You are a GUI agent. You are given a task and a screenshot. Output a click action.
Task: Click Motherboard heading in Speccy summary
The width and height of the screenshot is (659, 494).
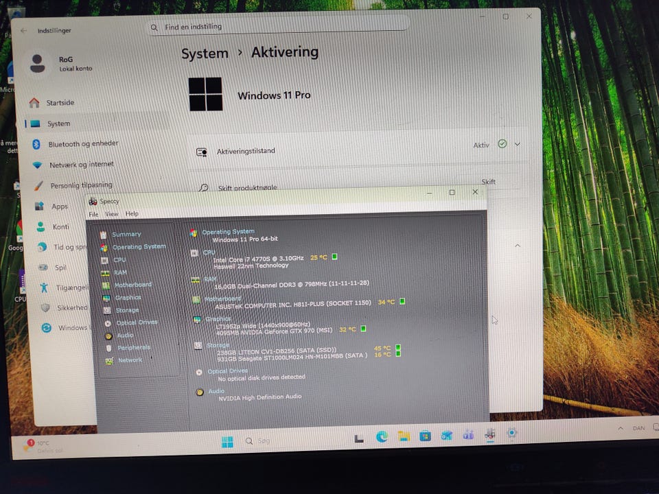222,298
